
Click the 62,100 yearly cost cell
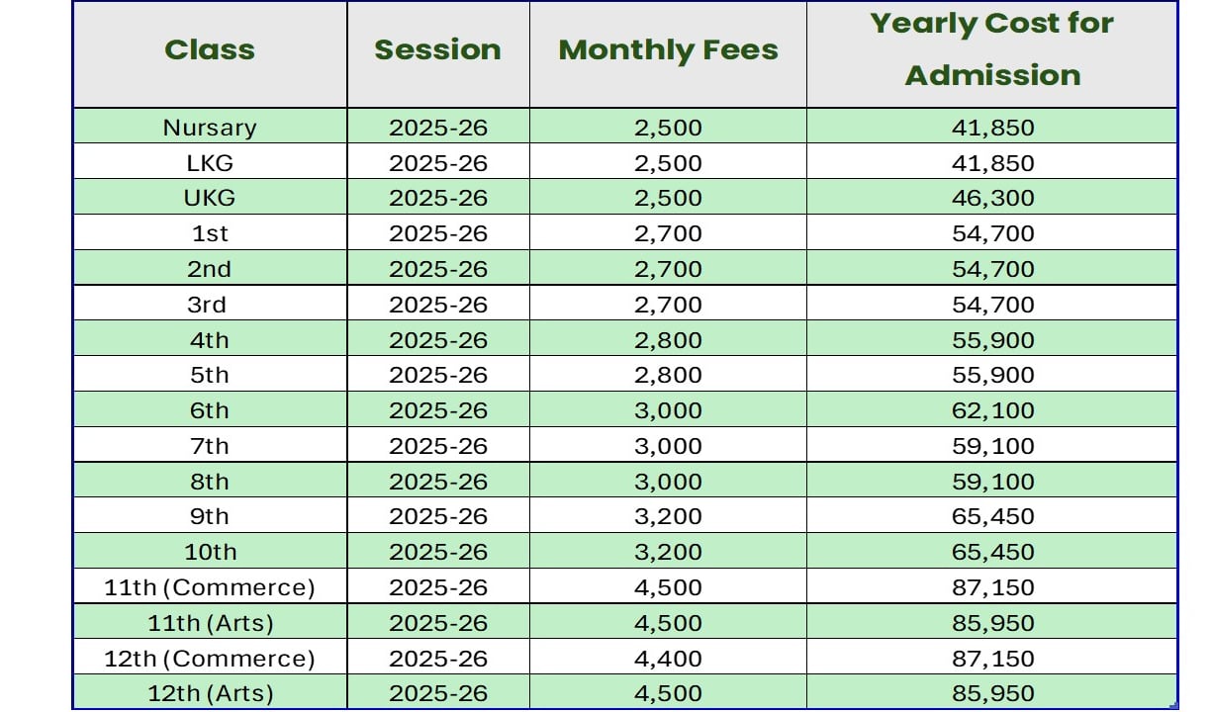[x=992, y=410]
